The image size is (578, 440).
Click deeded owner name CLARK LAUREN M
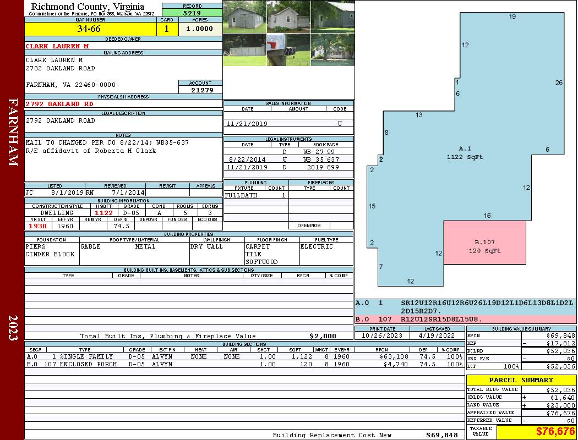(x=57, y=46)
